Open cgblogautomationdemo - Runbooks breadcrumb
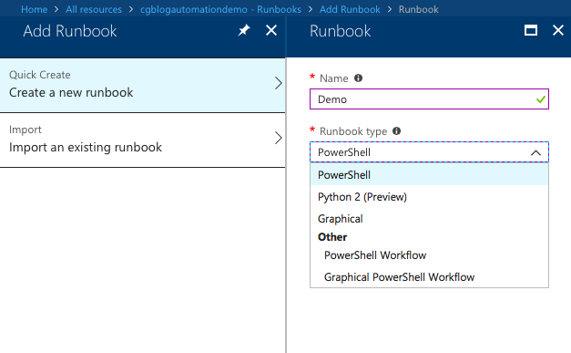The width and height of the screenshot is (571, 353). click(x=220, y=9)
